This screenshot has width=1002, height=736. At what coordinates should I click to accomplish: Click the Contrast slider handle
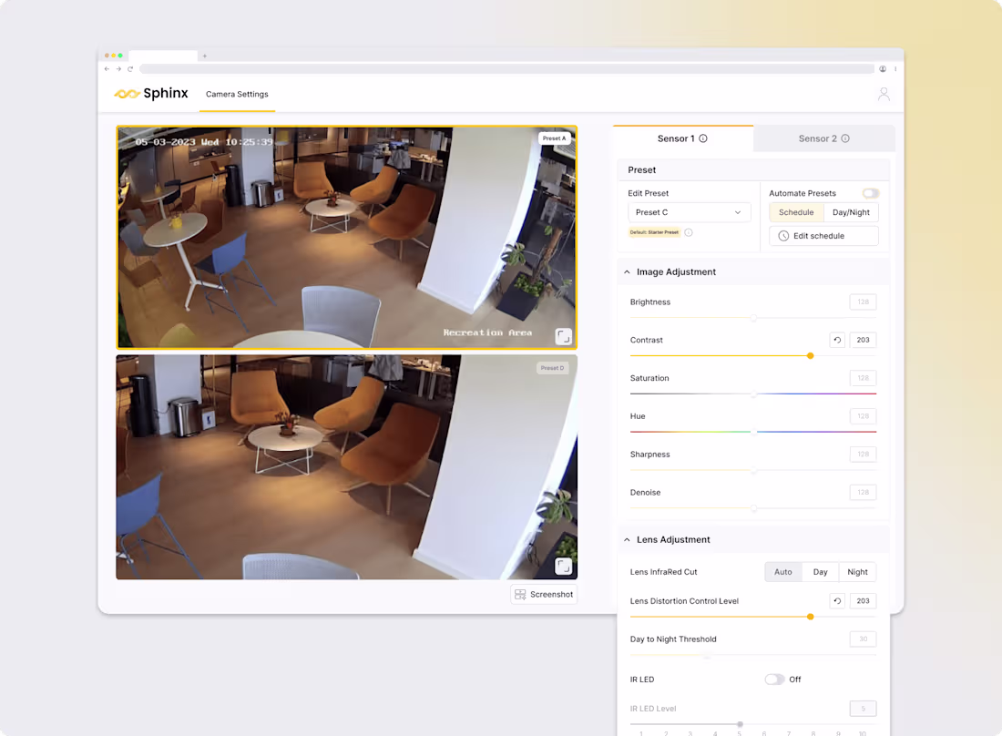811,356
